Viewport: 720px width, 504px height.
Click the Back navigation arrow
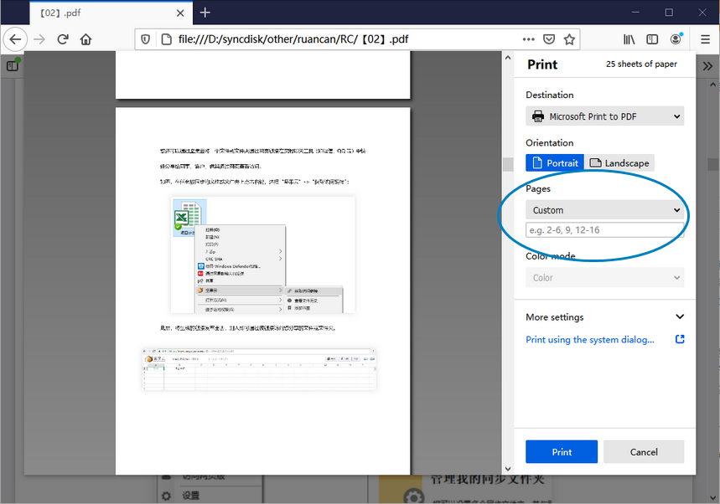(15, 39)
